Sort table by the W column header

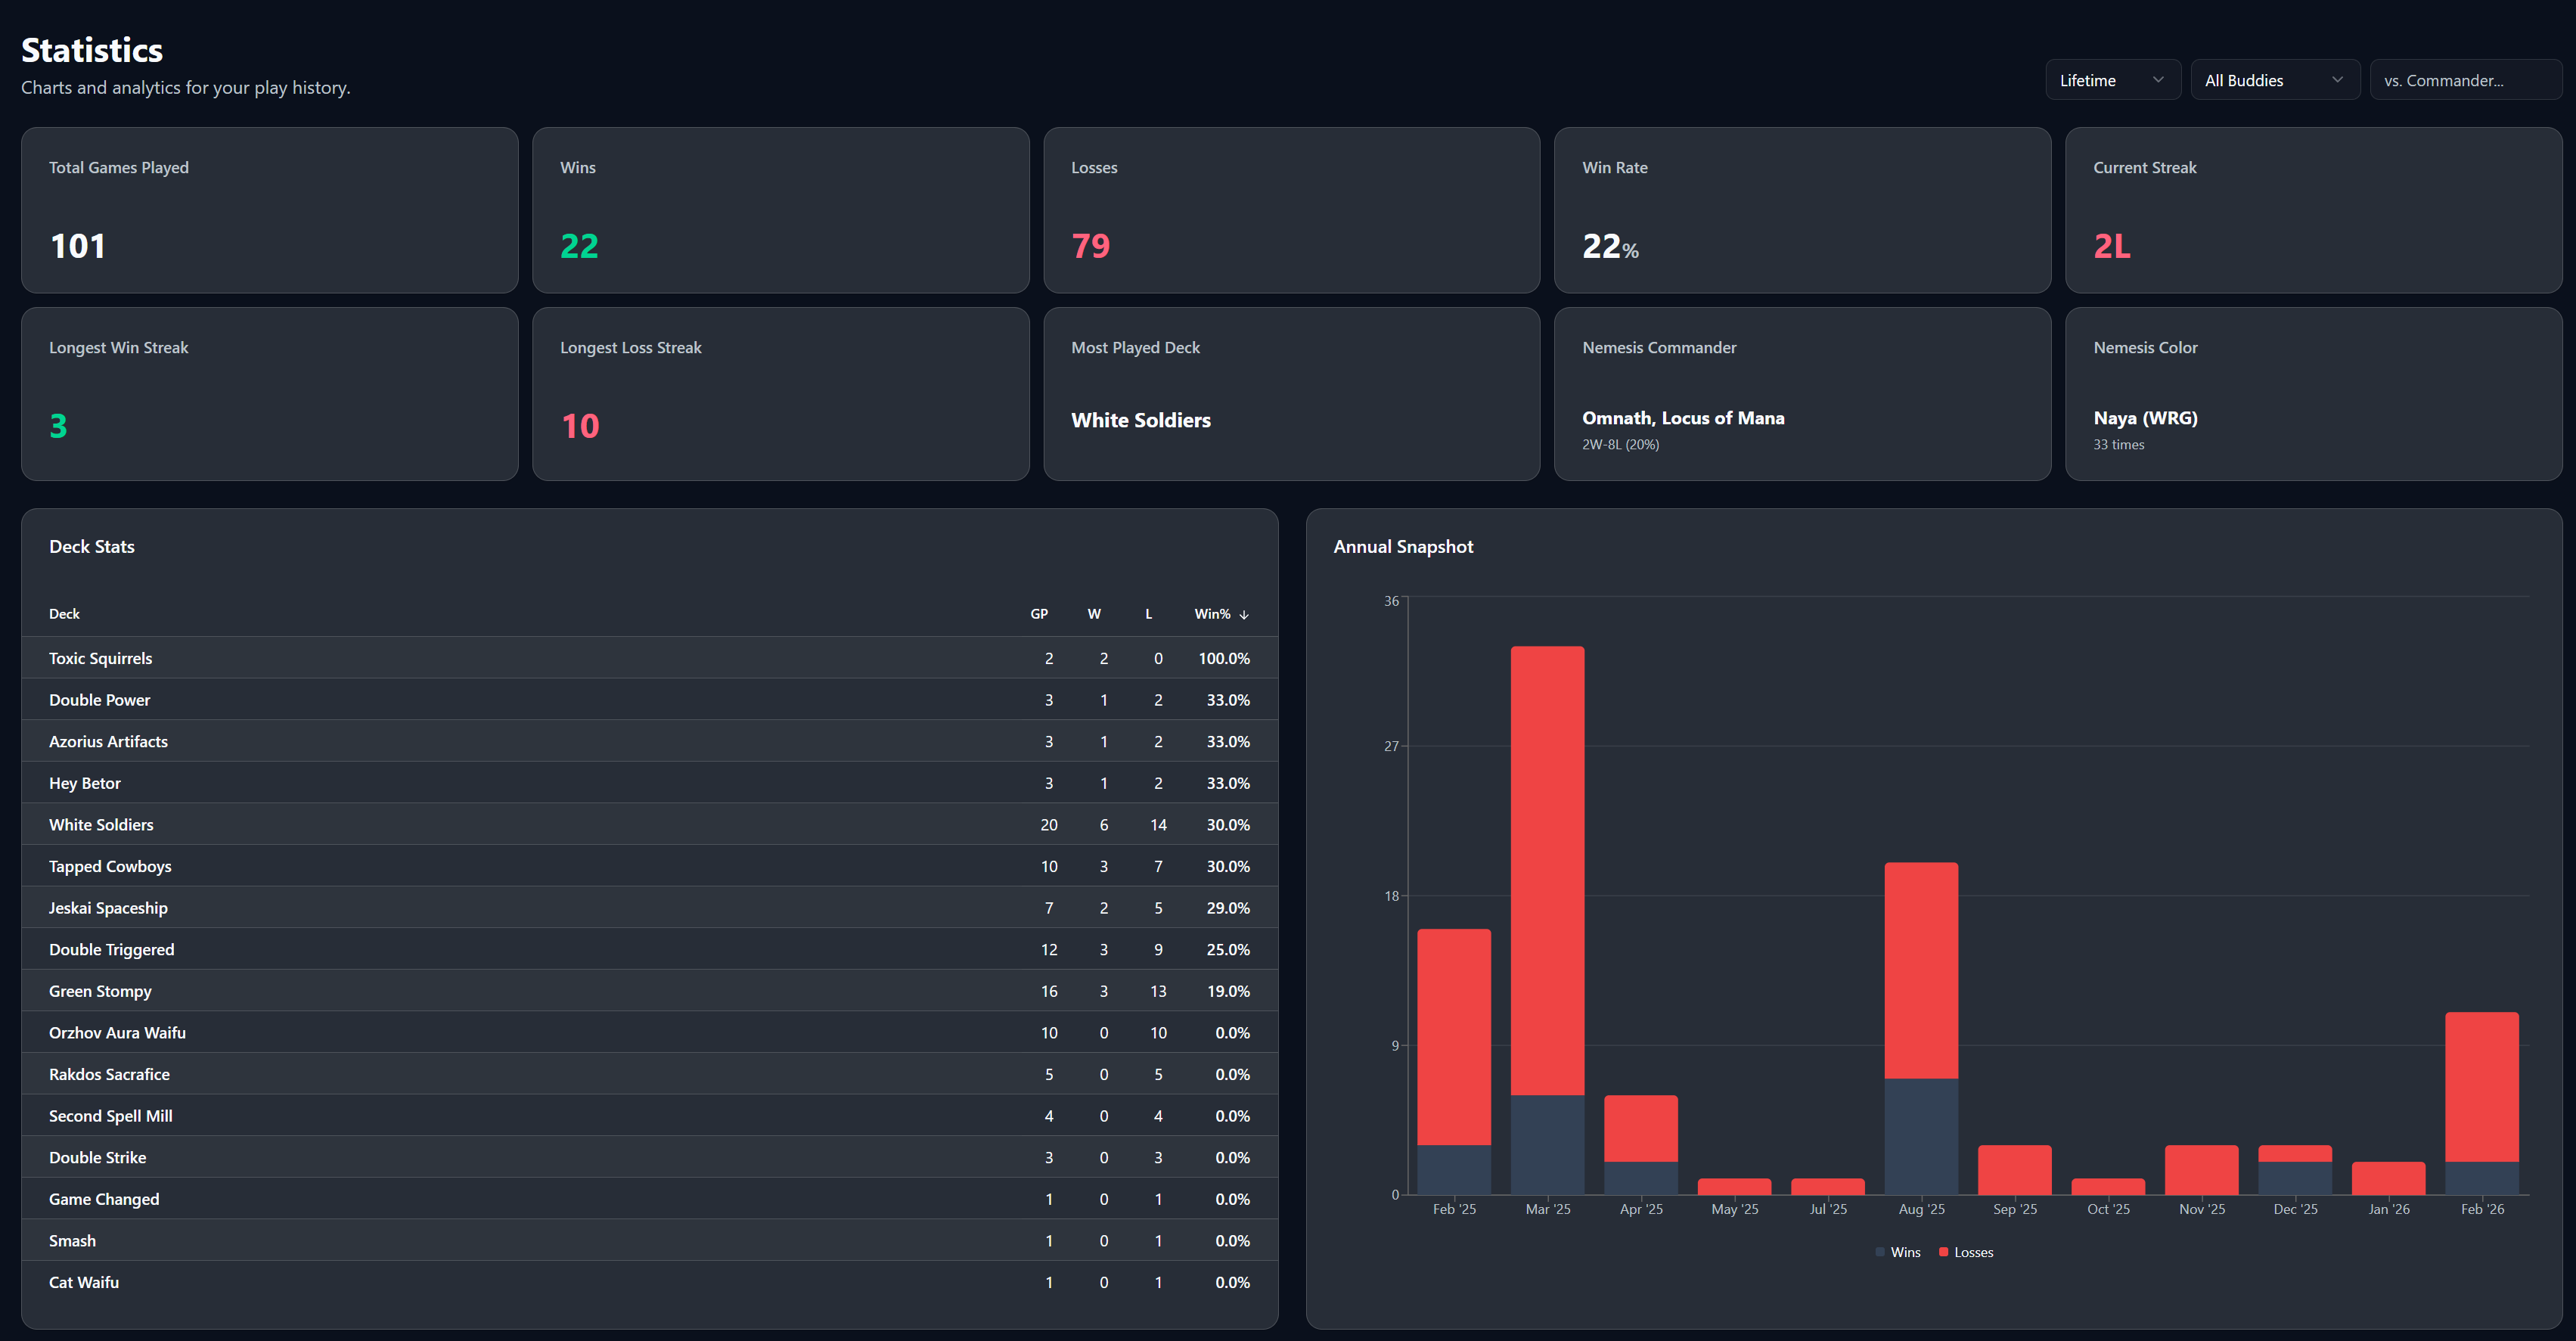[1094, 614]
